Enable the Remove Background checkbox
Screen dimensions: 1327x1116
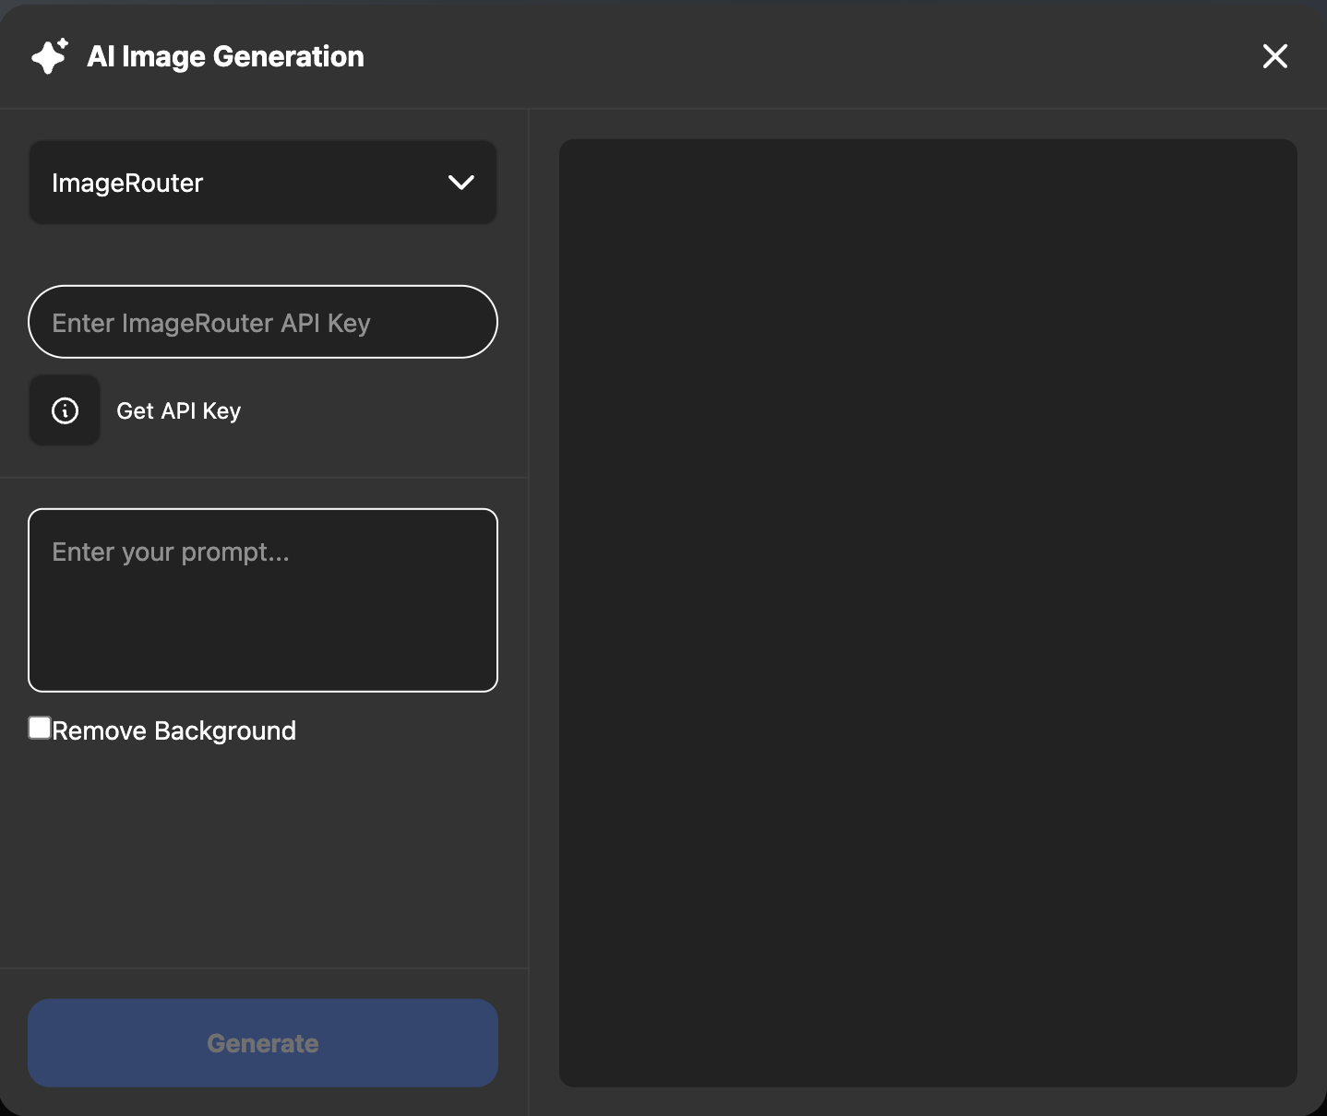tap(40, 728)
